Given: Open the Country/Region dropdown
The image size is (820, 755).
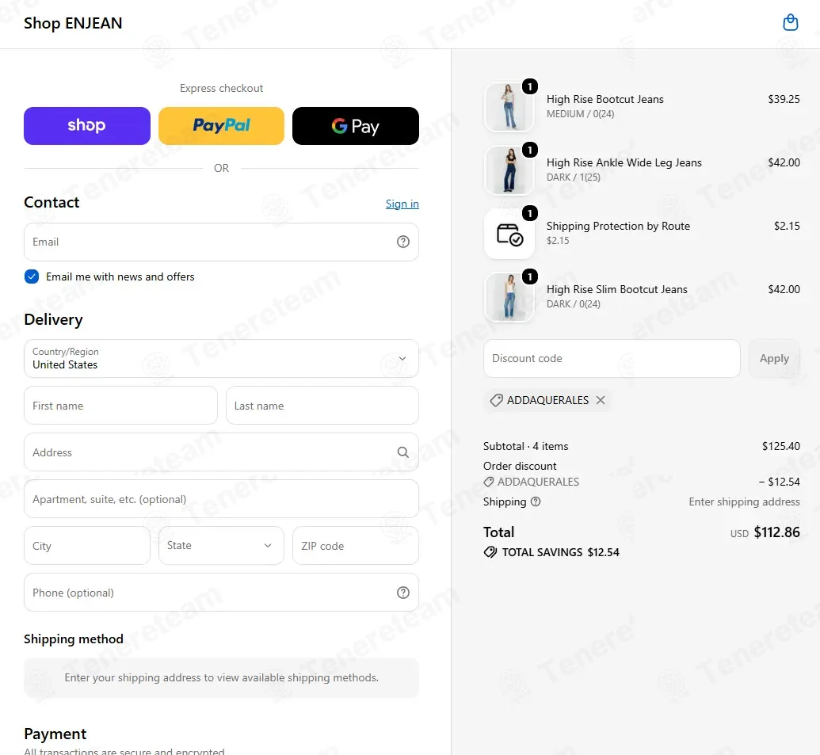Looking at the screenshot, I should point(221,359).
